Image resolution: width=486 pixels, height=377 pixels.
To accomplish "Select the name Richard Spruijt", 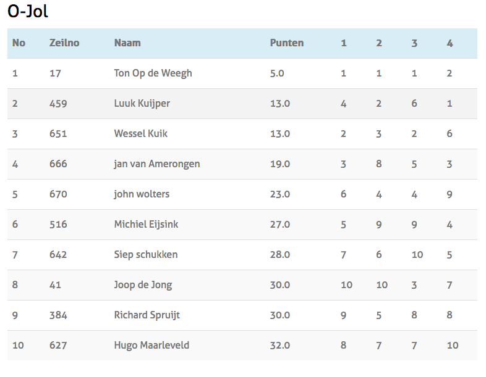I will [147, 315].
